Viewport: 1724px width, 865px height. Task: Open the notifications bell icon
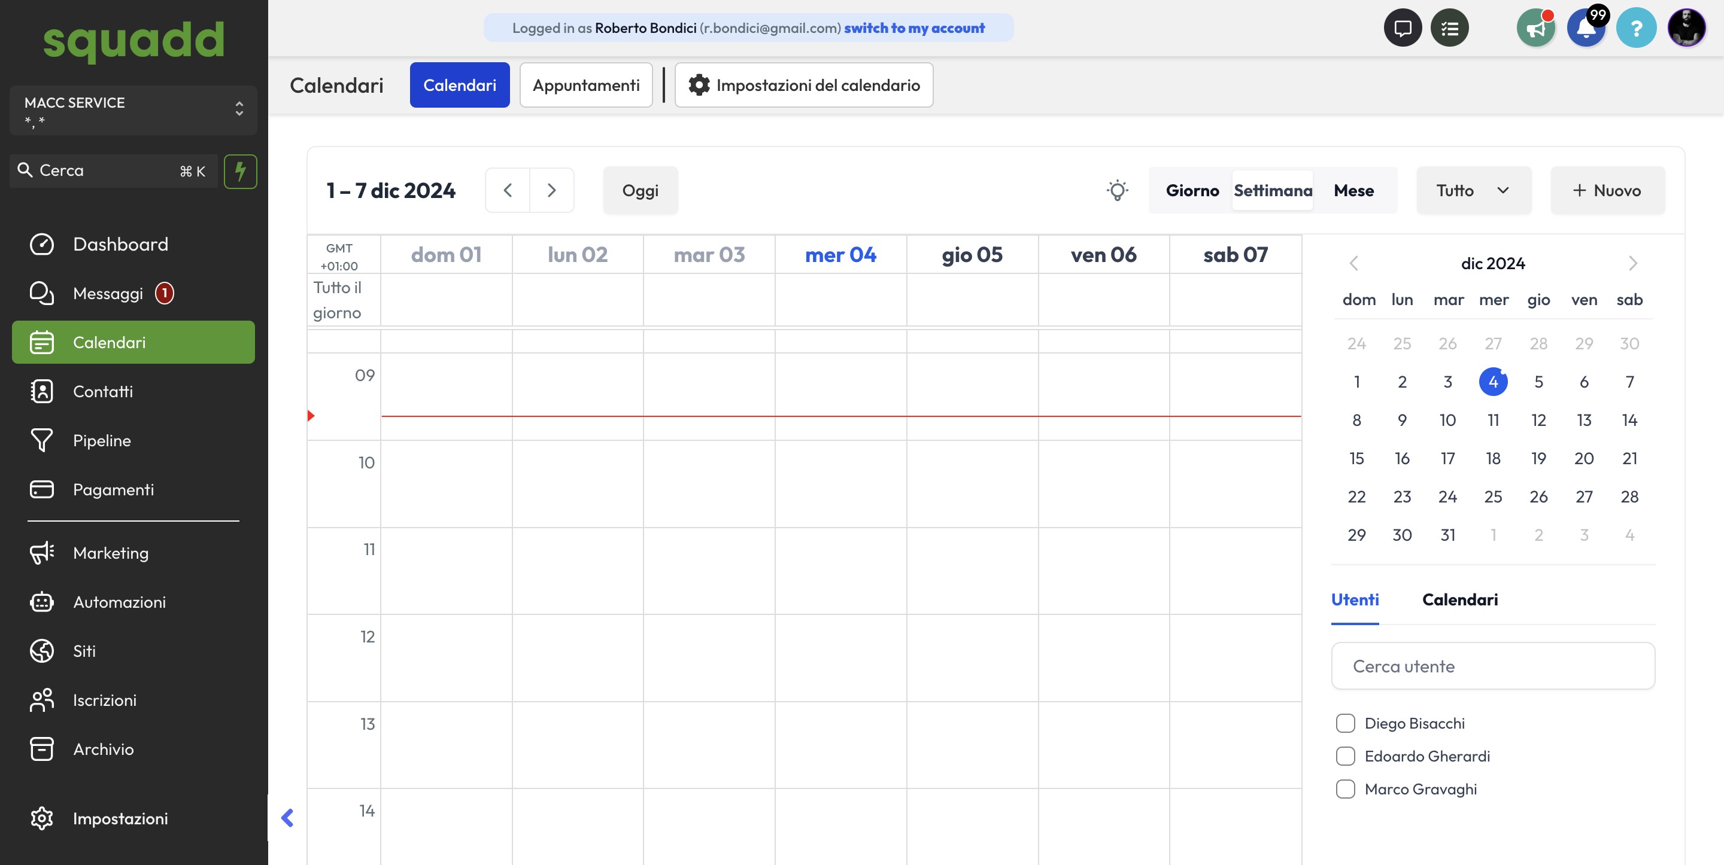(1586, 28)
